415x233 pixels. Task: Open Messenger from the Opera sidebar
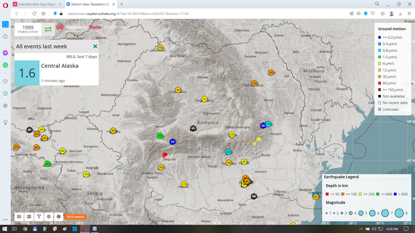(5, 53)
